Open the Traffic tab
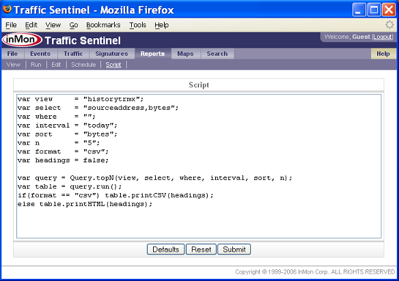The height and width of the screenshot is (281, 399). pyautogui.click(x=73, y=54)
